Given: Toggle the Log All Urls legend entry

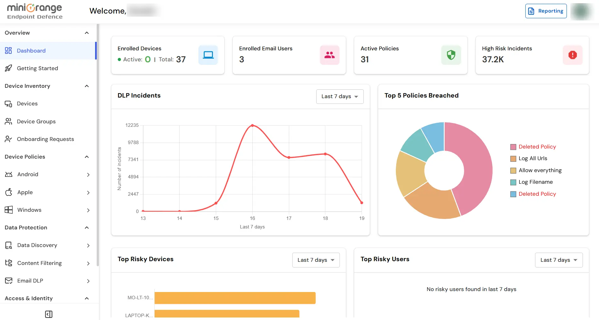Looking at the screenshot, I should click(533, 158).
